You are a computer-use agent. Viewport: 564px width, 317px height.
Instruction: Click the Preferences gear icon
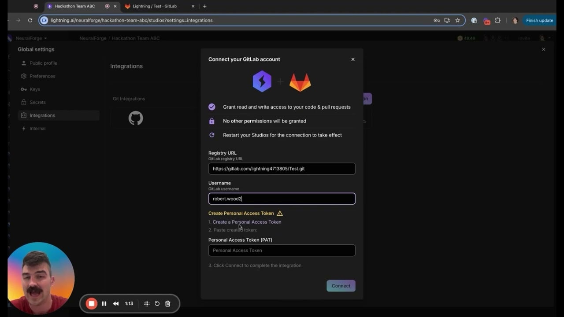pos(24,76)
